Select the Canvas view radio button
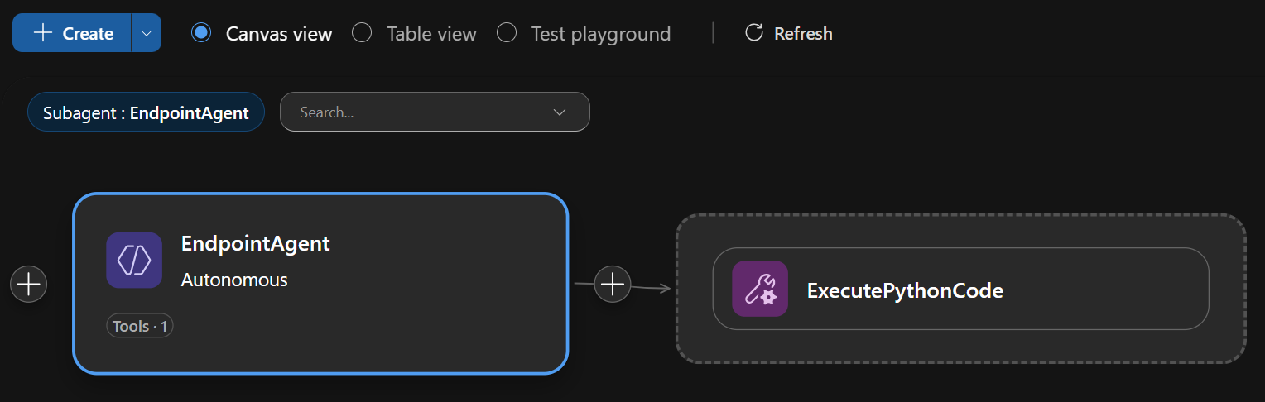The width and height of the screenshot is (1265, 402). pos(200,33)
